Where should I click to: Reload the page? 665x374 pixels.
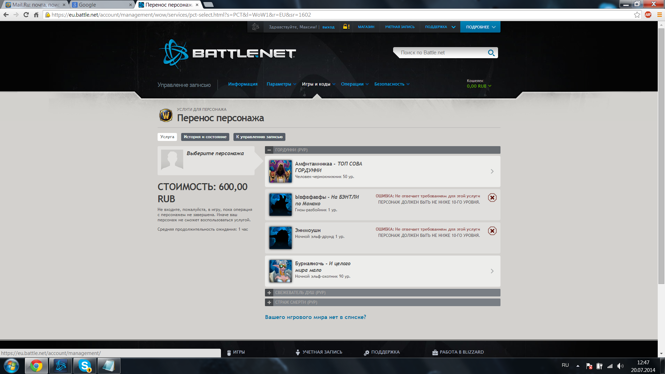coord(26,15)
